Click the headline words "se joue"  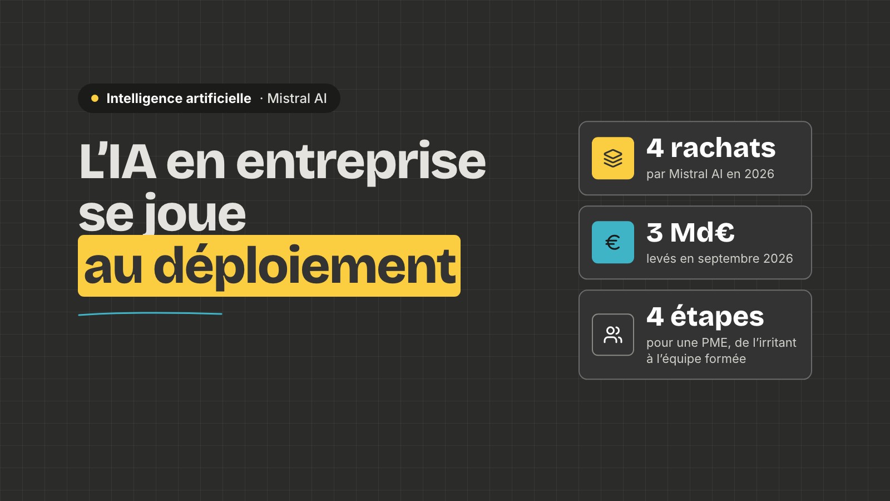point(162,214)
